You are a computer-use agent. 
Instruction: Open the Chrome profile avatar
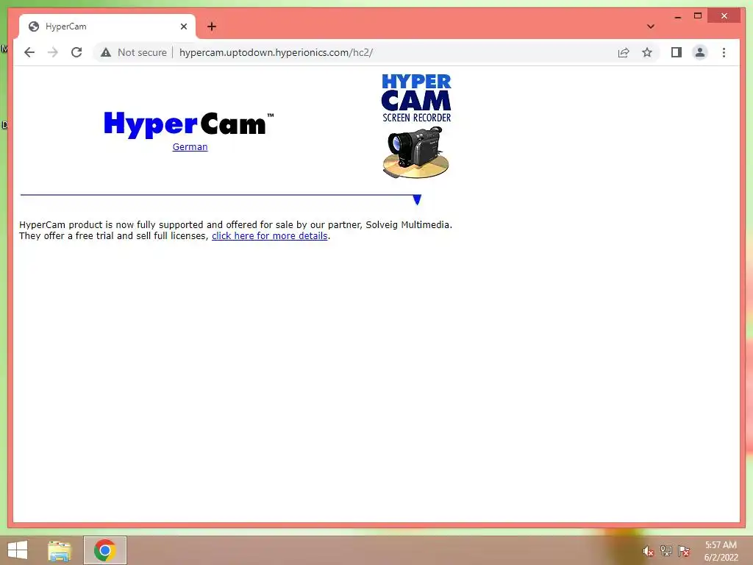[700, 52]
